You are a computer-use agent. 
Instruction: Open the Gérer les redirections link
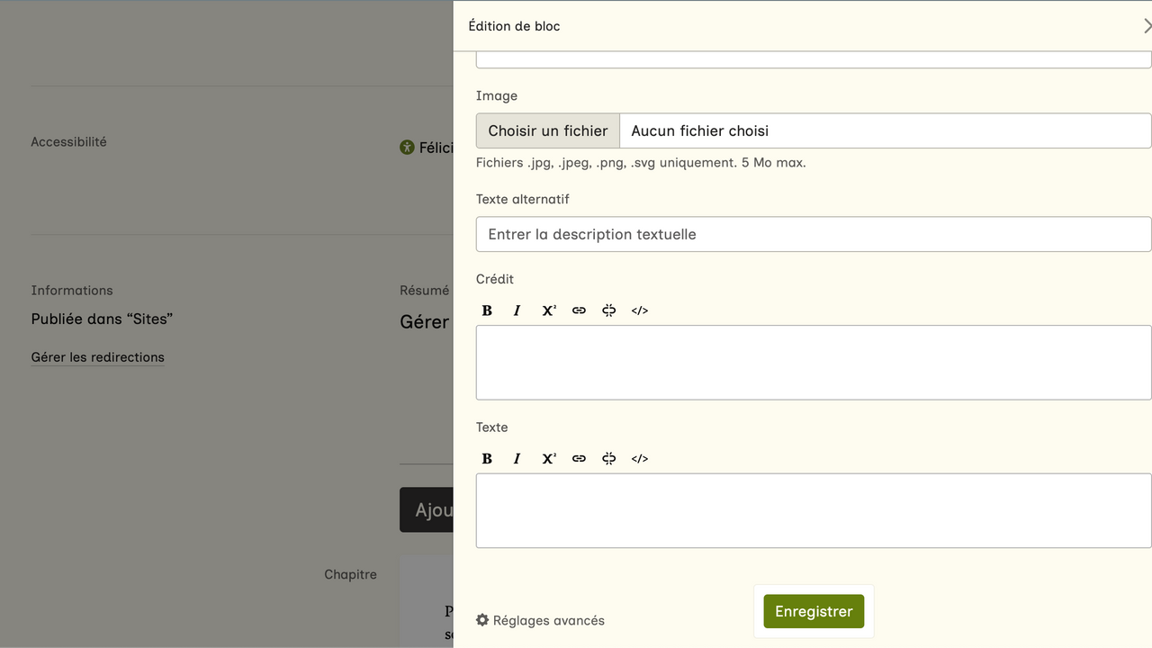click(98, 357)
